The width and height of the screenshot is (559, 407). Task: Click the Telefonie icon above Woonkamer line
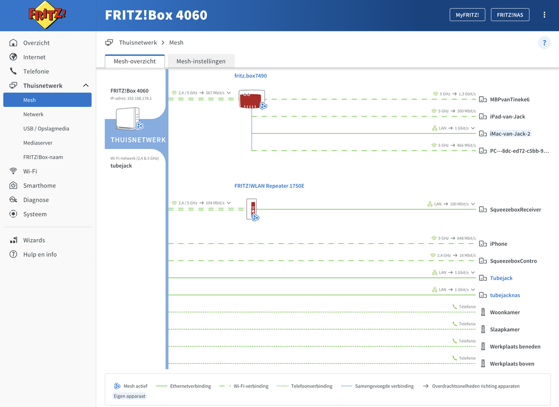coord(455,307)
